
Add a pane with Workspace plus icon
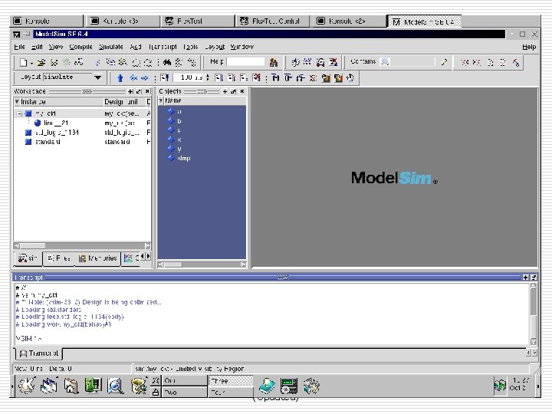click(130, 91)
